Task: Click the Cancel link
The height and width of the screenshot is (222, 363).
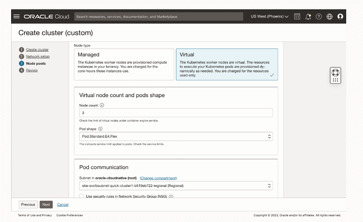Action: pyautogui.click(x=63, y=204)
